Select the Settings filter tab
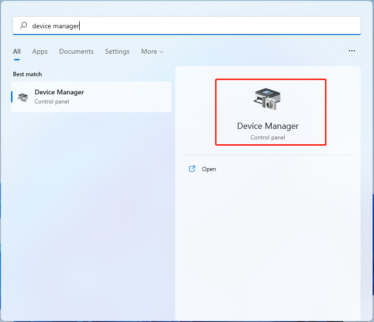This screenshot has width=374, height=322. (117, 52)
